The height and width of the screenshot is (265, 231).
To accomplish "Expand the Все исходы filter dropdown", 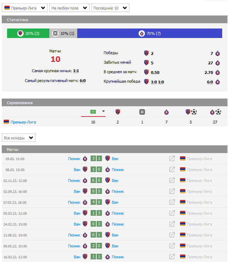I will pos(19,138).
